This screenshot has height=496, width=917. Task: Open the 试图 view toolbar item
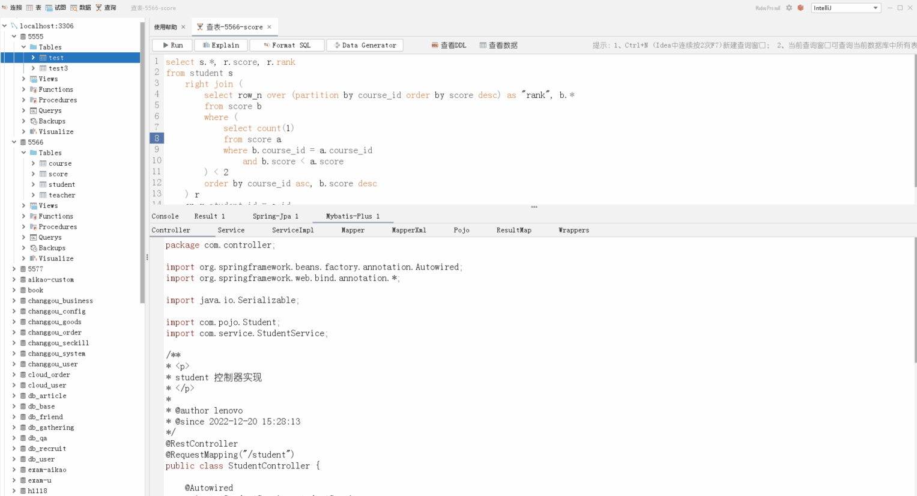[x=56, y=8]
